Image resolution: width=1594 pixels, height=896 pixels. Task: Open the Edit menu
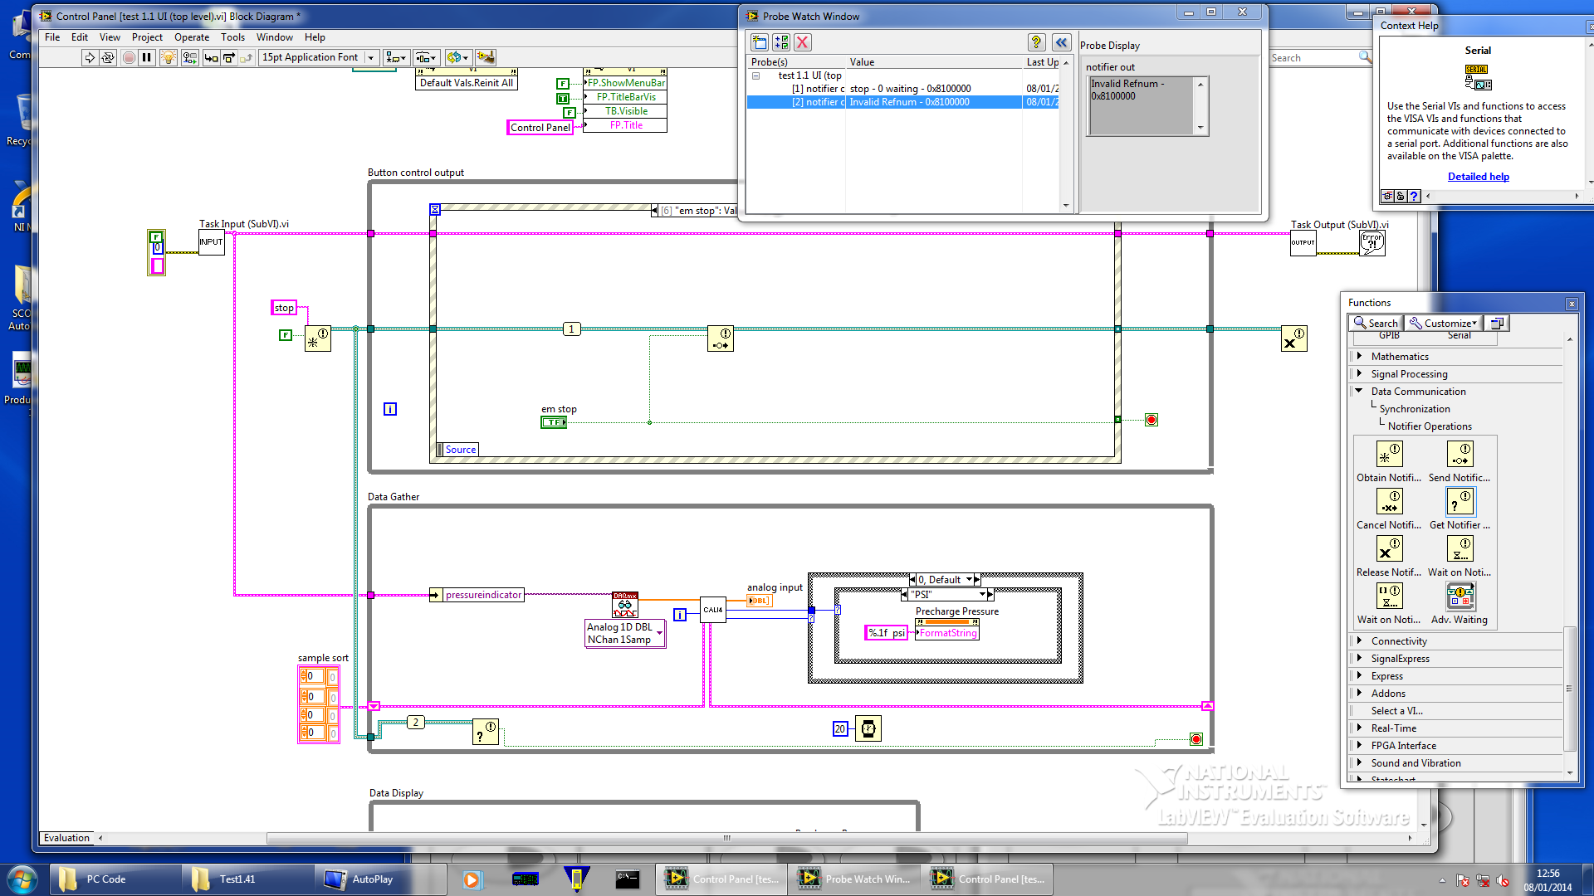[x=80, y=37]
